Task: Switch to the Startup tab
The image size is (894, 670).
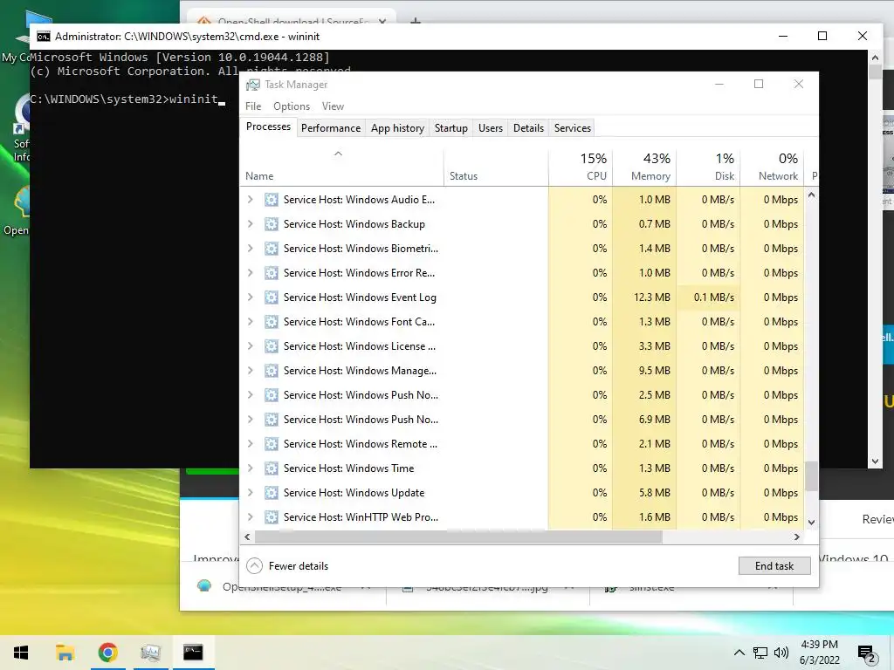Action: (451, 128)
